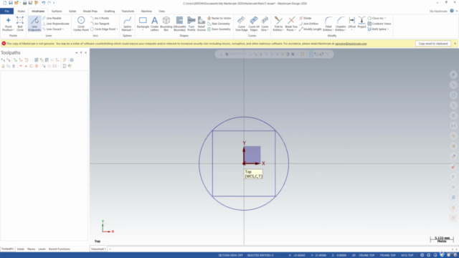Select the Bounding Box tool
The width and height of the screenshot is (459, 258).
tap(166, 24)
